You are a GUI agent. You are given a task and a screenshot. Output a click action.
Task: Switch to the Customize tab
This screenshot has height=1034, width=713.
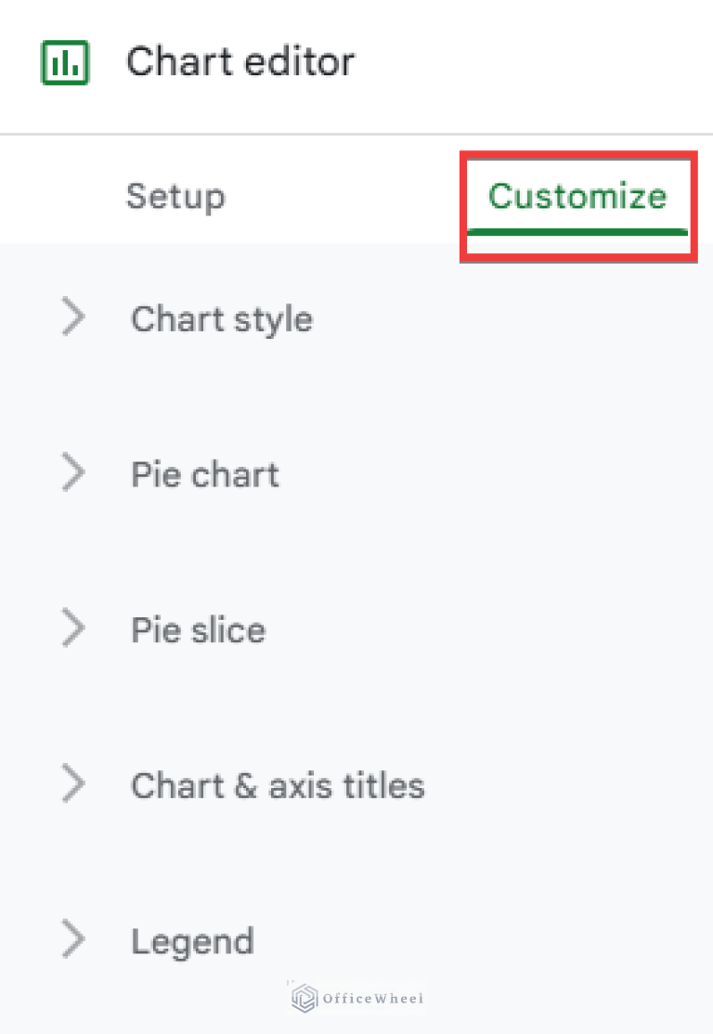coord(577,196)
